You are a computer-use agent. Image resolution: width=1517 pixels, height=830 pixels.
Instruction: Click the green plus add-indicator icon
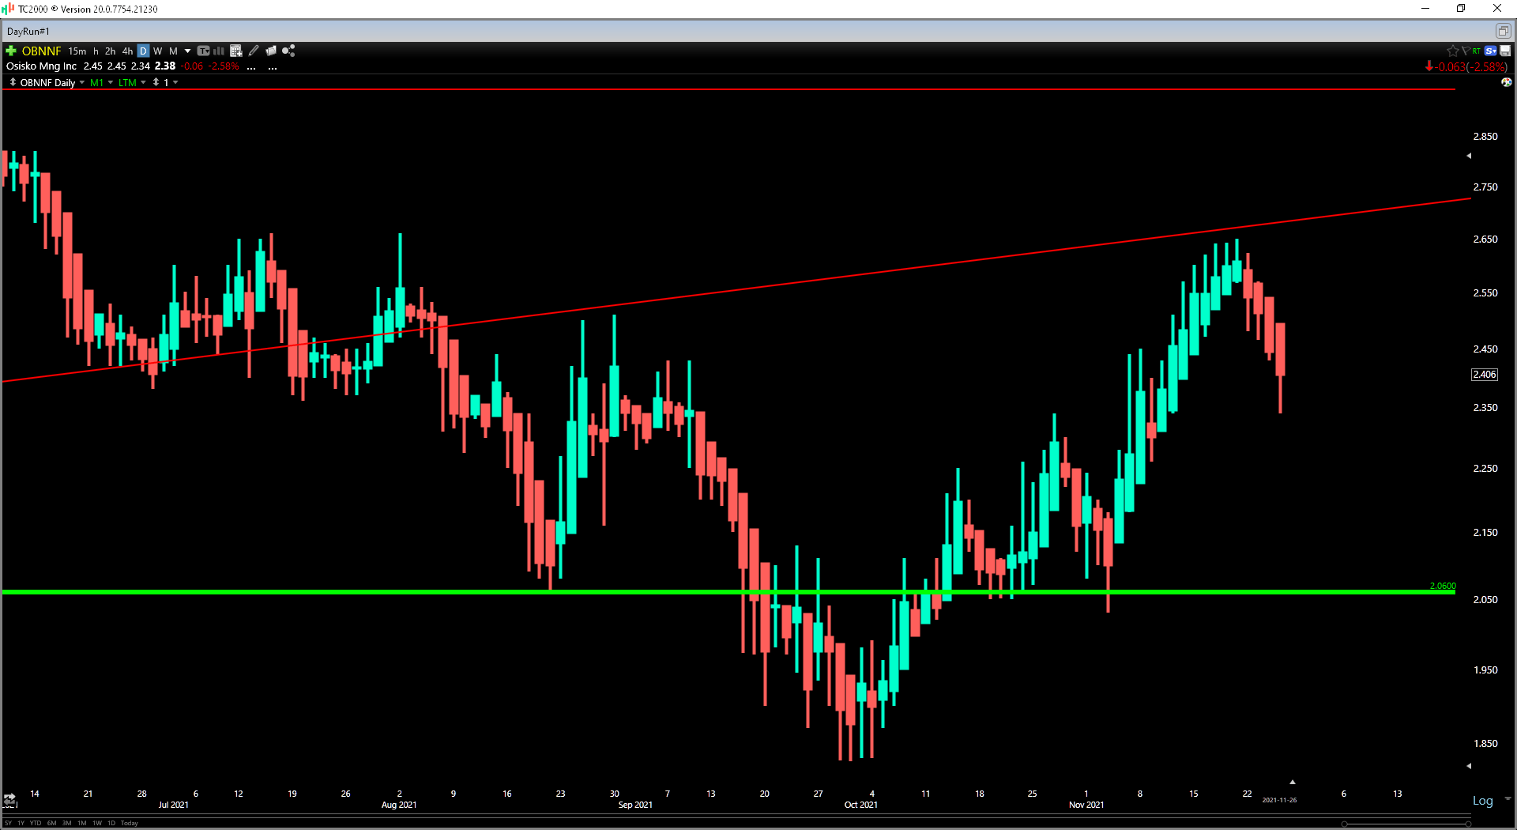pos(11,51)
